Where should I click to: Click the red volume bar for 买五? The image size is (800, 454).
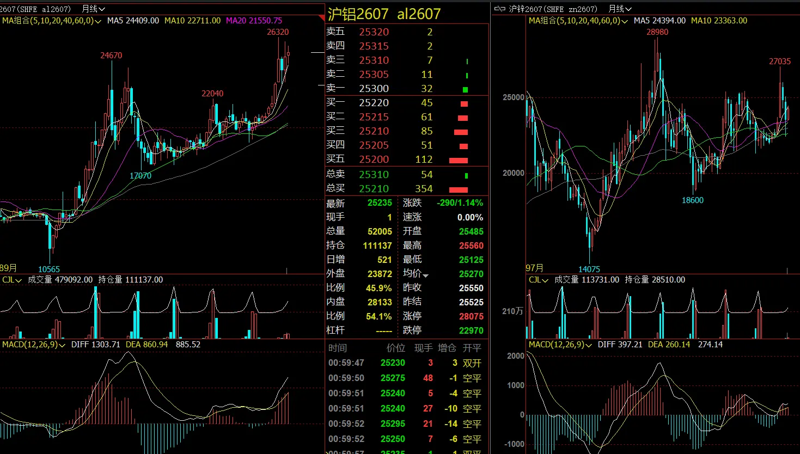459,160
